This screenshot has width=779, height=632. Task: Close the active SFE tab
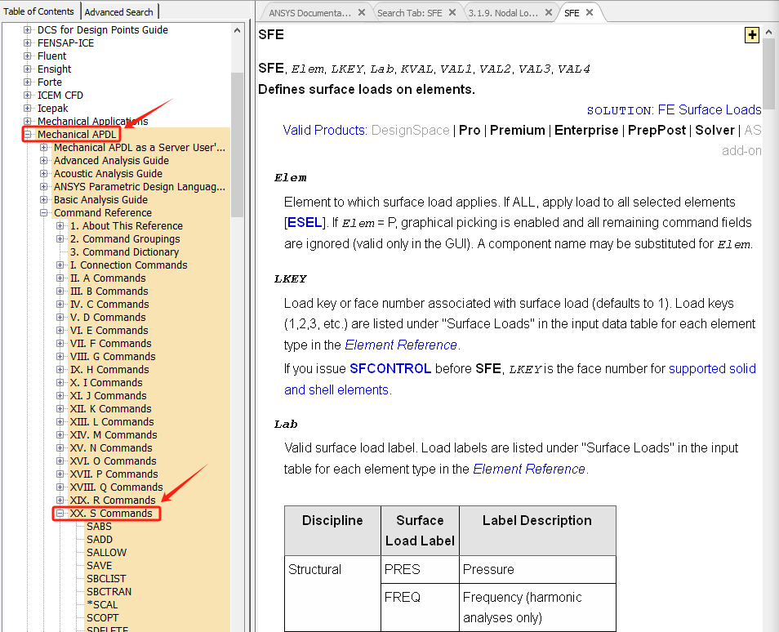point(590,12)
